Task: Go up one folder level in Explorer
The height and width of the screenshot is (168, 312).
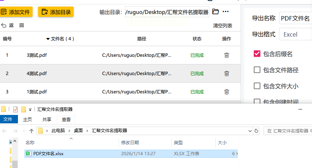Action: coord(31,131)
